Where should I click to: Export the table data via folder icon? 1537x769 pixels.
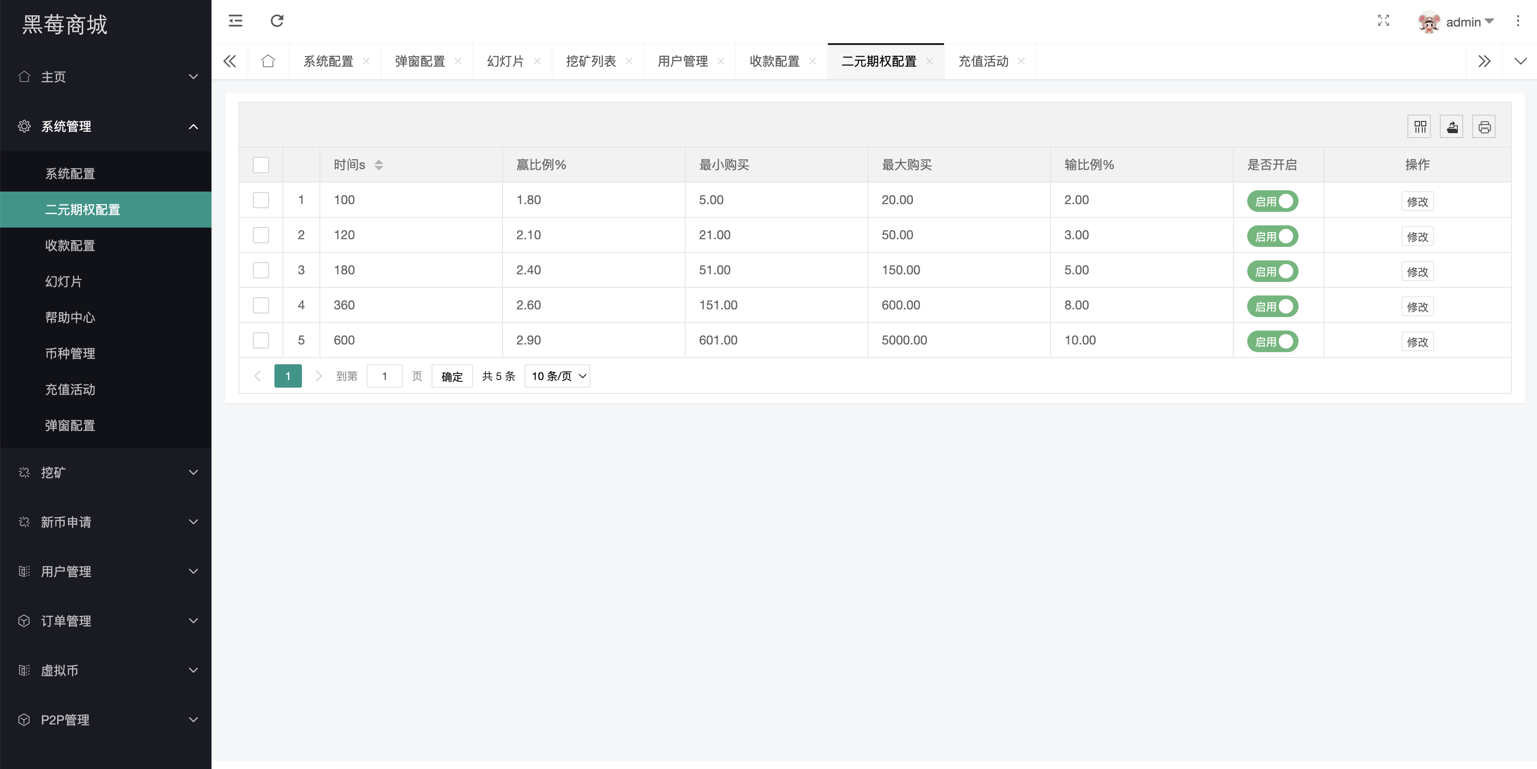coord(1452,126)
